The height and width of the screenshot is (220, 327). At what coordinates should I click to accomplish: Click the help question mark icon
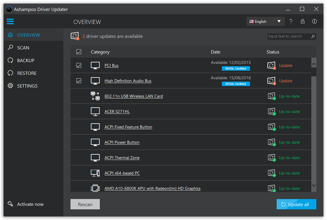291,21
